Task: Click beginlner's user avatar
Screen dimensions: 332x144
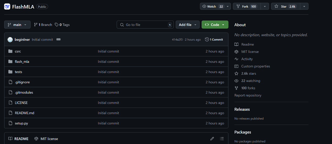Action: click(10, 40)
